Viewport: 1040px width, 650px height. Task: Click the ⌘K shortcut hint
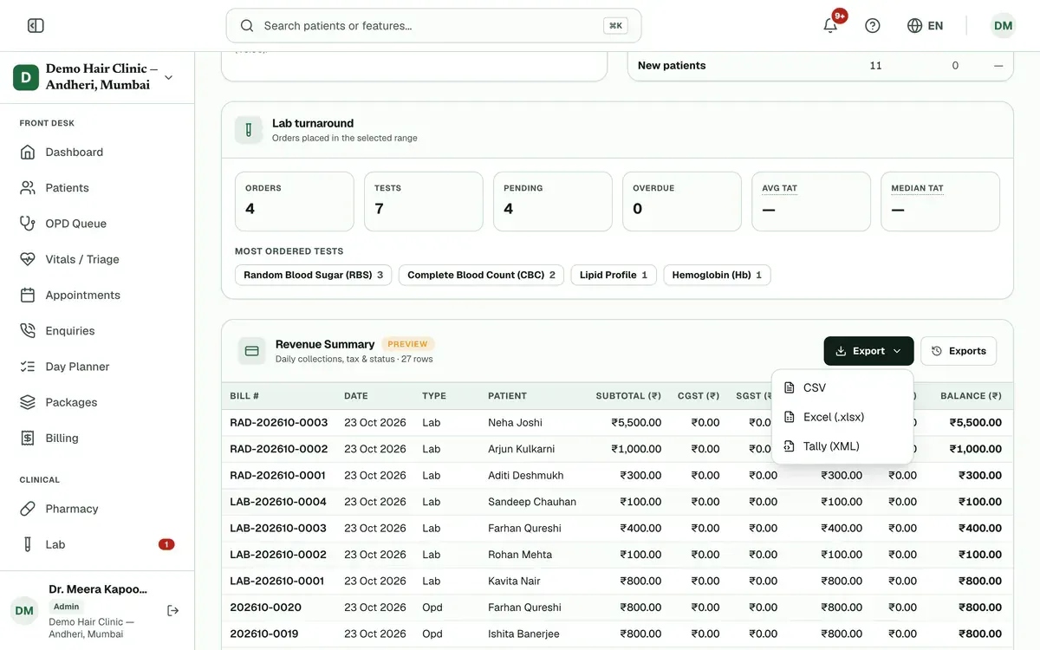tap(615, 26)
